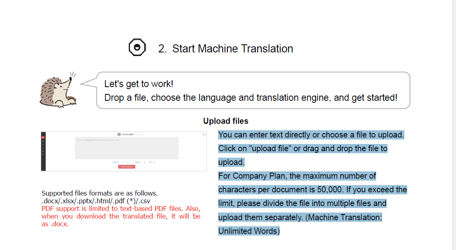Click the red "as .docx." text
456x250 pixels.
(x=55, y=224)
